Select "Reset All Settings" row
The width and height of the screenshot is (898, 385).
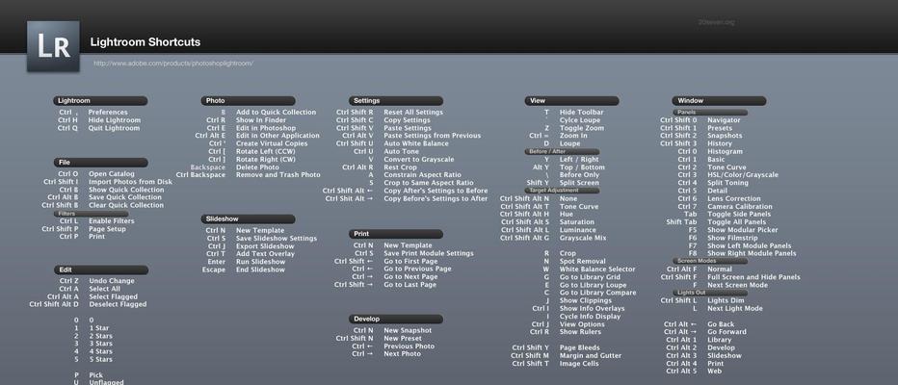(389, 113)
